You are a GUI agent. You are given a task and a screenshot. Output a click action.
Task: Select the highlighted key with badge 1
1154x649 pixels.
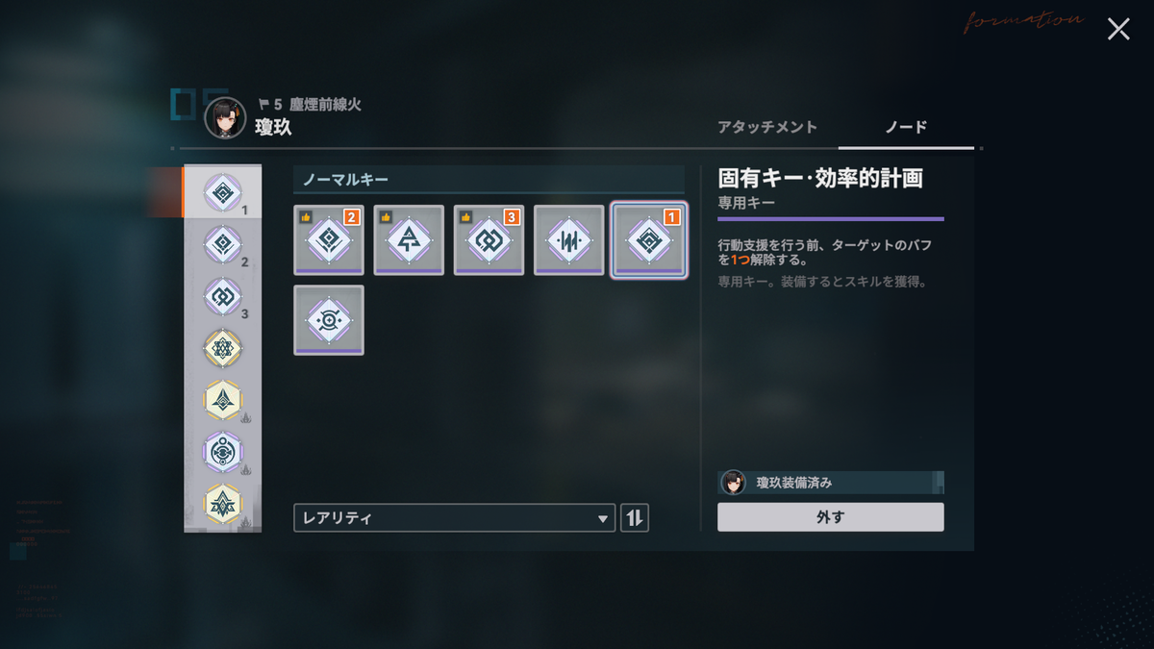[x=649, y=240]
